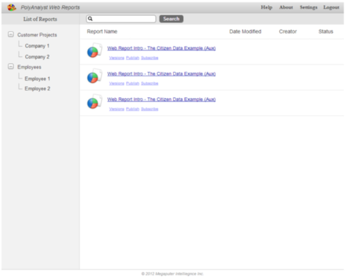Collapse the Customer Projects tree node
Screen dimensions: 346x280
11,35
